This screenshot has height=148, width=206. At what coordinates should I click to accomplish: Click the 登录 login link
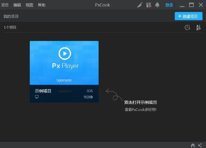(x=169, y=5)
